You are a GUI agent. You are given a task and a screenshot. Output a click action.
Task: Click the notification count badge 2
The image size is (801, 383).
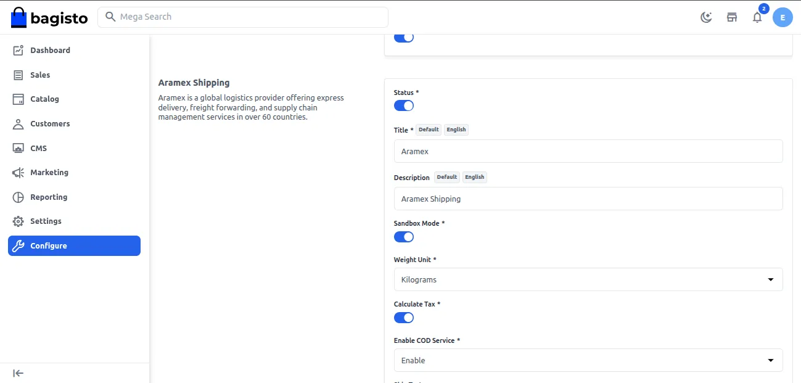point(763,9)
